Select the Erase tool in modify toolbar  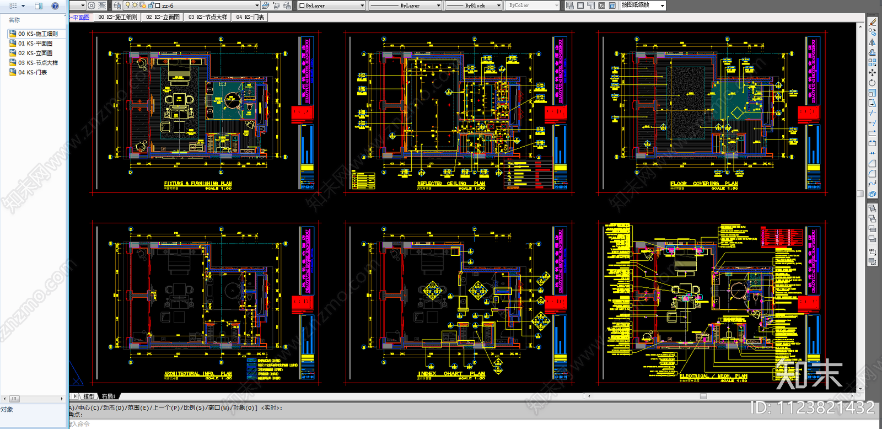pos(872,22)
